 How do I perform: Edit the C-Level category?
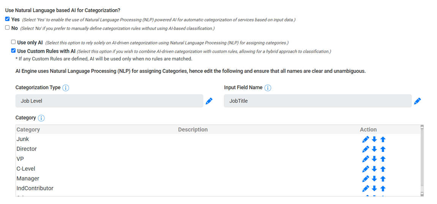366,169
